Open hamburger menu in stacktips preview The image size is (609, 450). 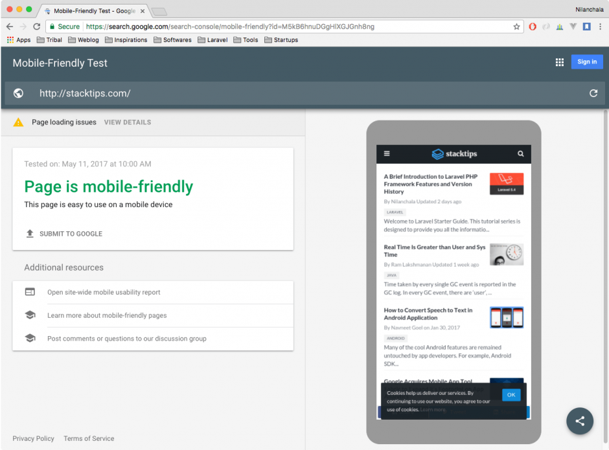coord(387,154)
